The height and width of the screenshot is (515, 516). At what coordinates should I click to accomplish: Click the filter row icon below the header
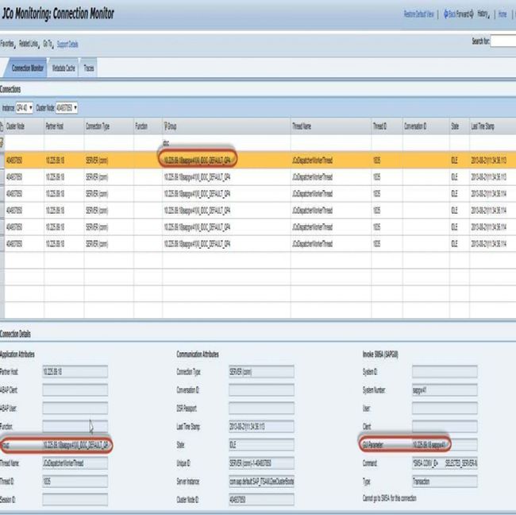pyautogui.click(x=2, y=143)
